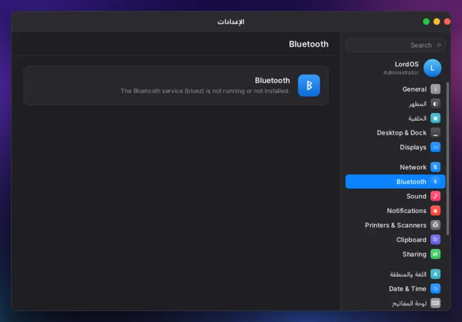This screenshot has height=322, width=462.
Task: Select the Clipboard sidebar entry
Action: [395, 239]
